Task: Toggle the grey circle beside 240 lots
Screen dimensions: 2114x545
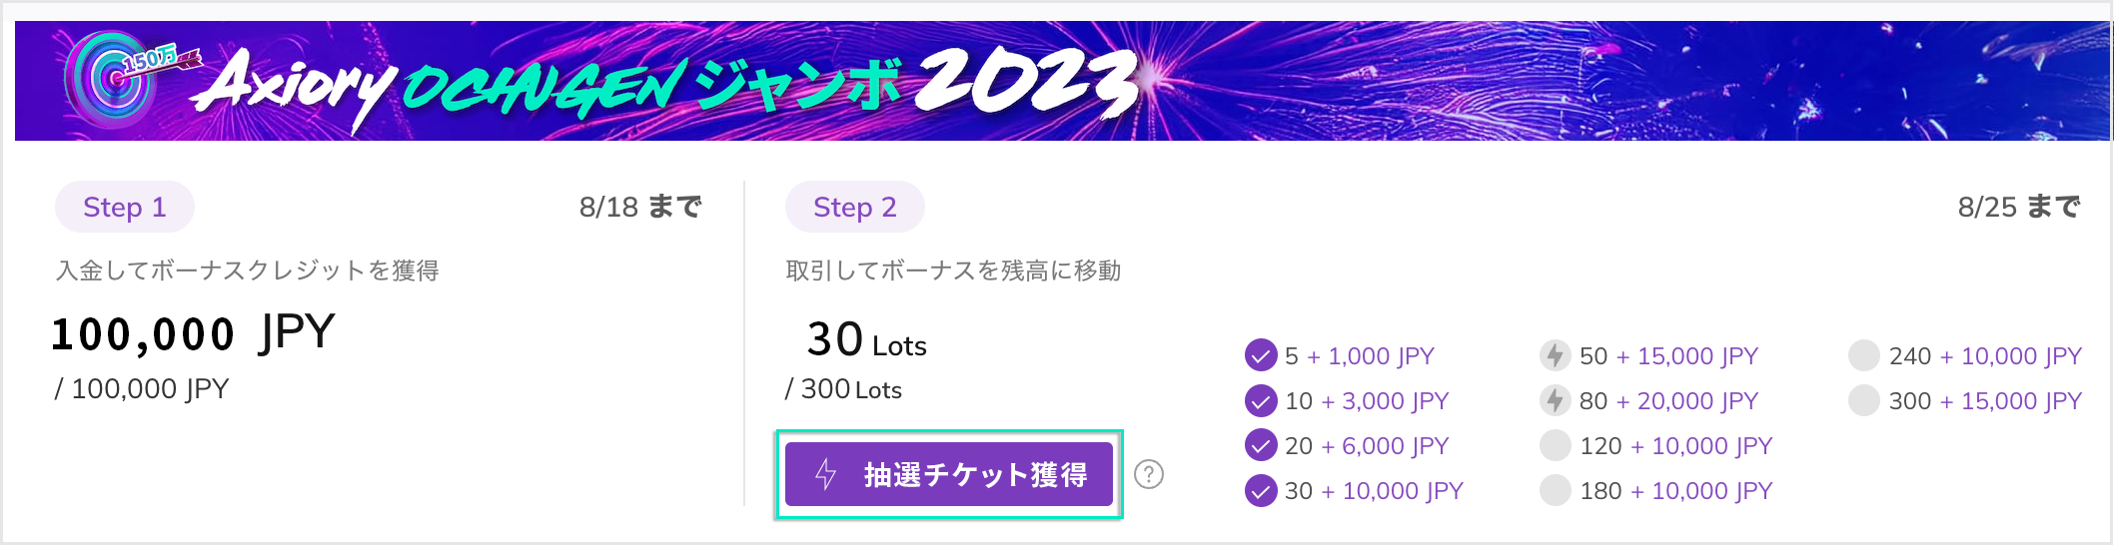Action: pos(1864,355)
